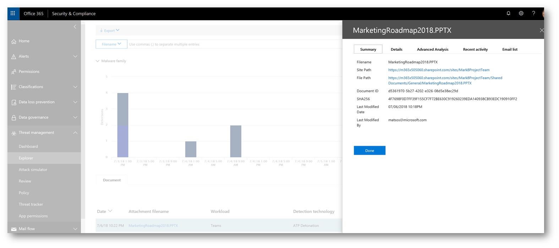
Task: Click the Export download arrow icon
Action: point(102,31)
